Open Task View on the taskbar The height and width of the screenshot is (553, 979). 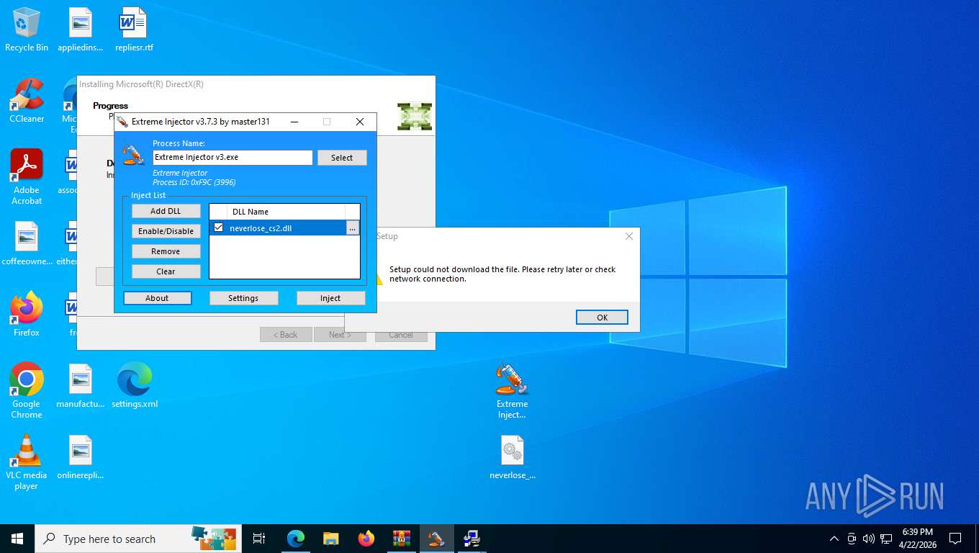pos(259,539)
